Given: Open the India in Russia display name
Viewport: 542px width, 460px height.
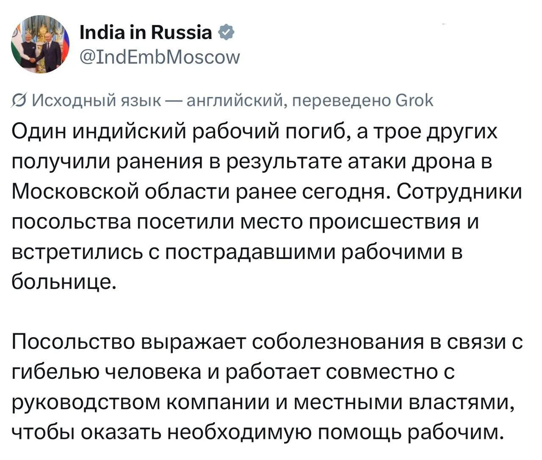Looking at the screenshot, I should point(146,33).
